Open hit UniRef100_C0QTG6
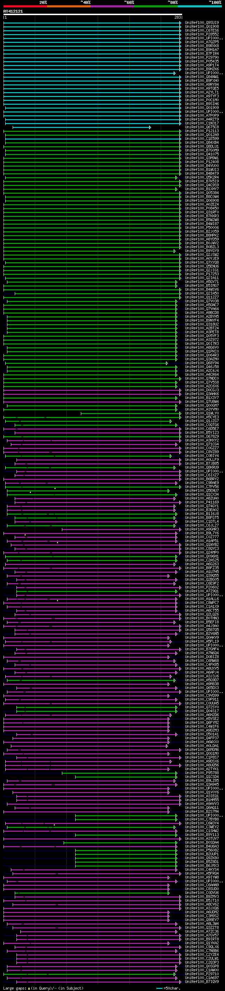The height and width of the screenshot is (991, 225). pyautogui.click(x=202, y=425)
